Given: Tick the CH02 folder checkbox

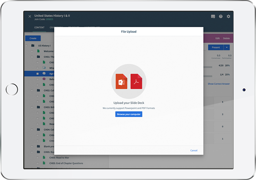Looking at the screenshot, I should (x=32, y=90).
